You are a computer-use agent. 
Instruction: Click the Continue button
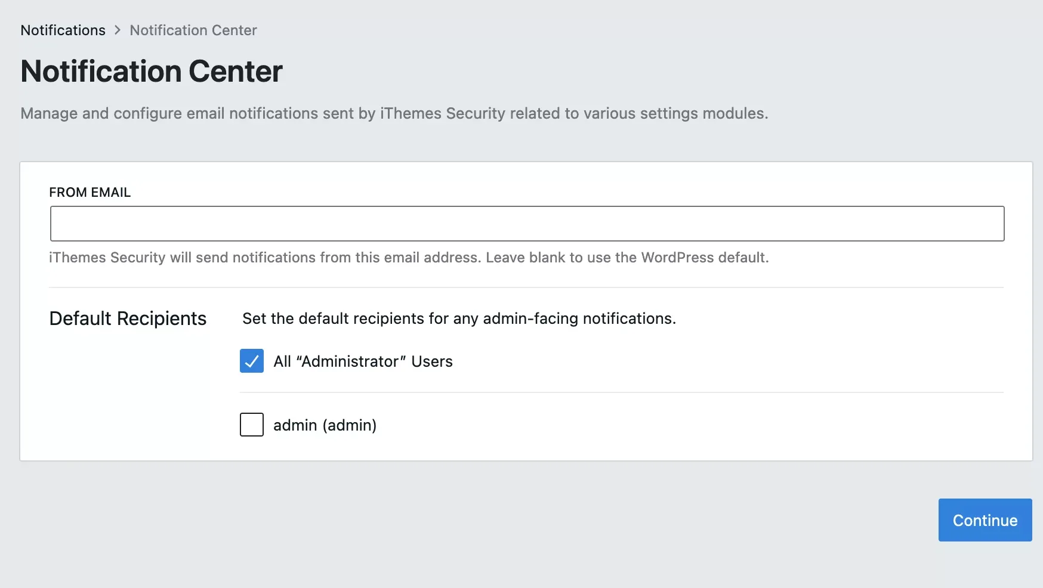985,520
